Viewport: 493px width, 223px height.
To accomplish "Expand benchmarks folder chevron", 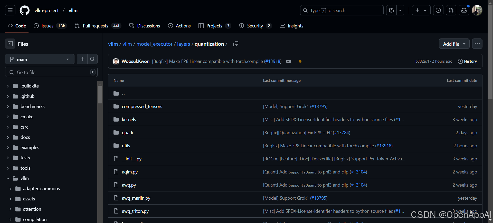I will pos(8,106).
